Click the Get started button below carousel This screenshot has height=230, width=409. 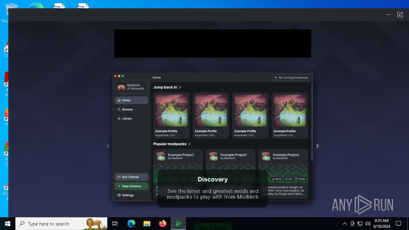(x=213, y=227)
